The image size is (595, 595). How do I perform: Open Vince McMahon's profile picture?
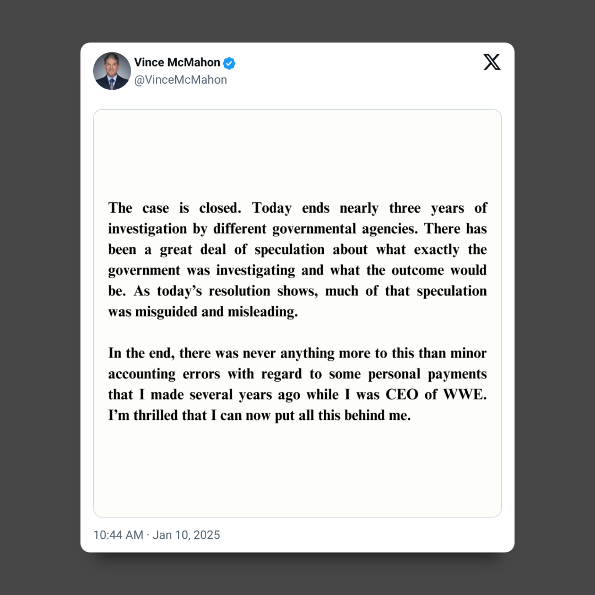(x=112, y=71)
